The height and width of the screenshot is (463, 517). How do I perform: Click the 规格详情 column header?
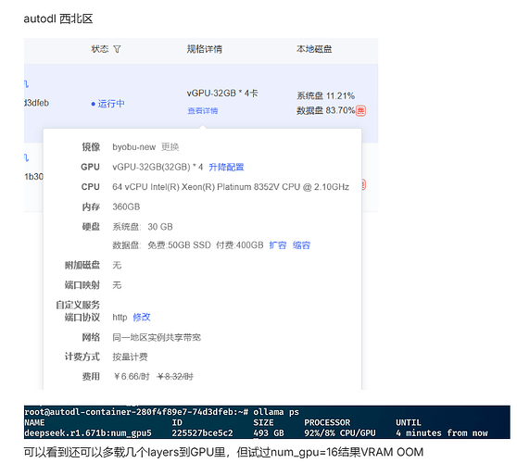[205, 49]
